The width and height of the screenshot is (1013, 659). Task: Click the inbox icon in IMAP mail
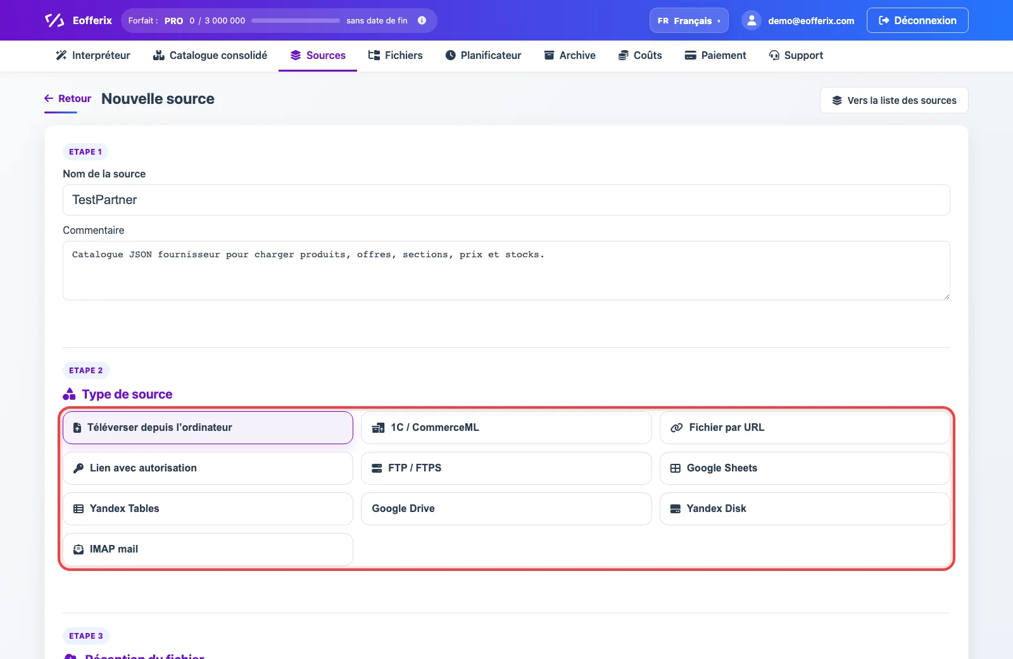click(79, 549)
